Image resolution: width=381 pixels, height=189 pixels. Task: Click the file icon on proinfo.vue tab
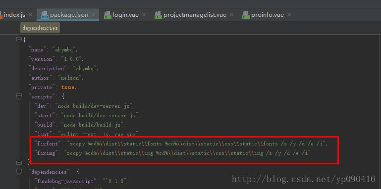tap(246, 15)
